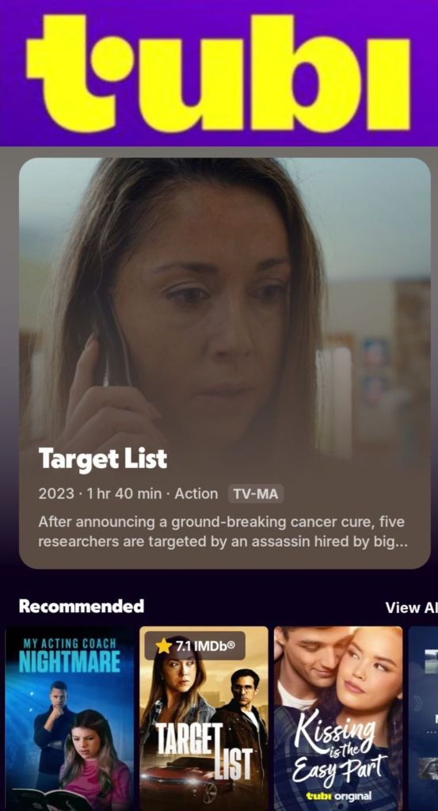Image resolution: width=438 pixels, height=811 pixels.
Task: Click the yellow star in IMDb badge
Action: [163, 645]
